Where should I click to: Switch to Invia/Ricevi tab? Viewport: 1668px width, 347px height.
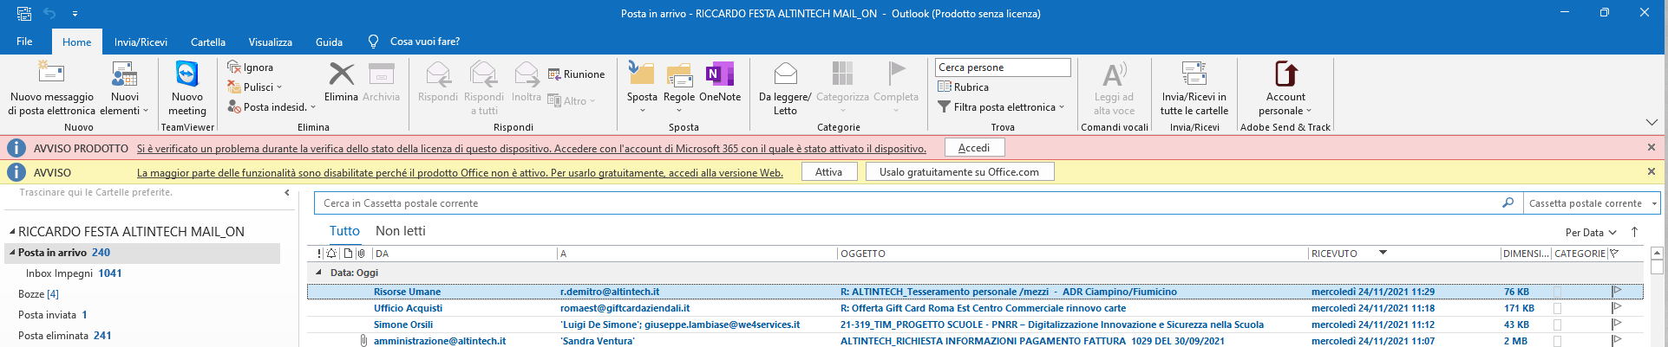coord(141,42)
